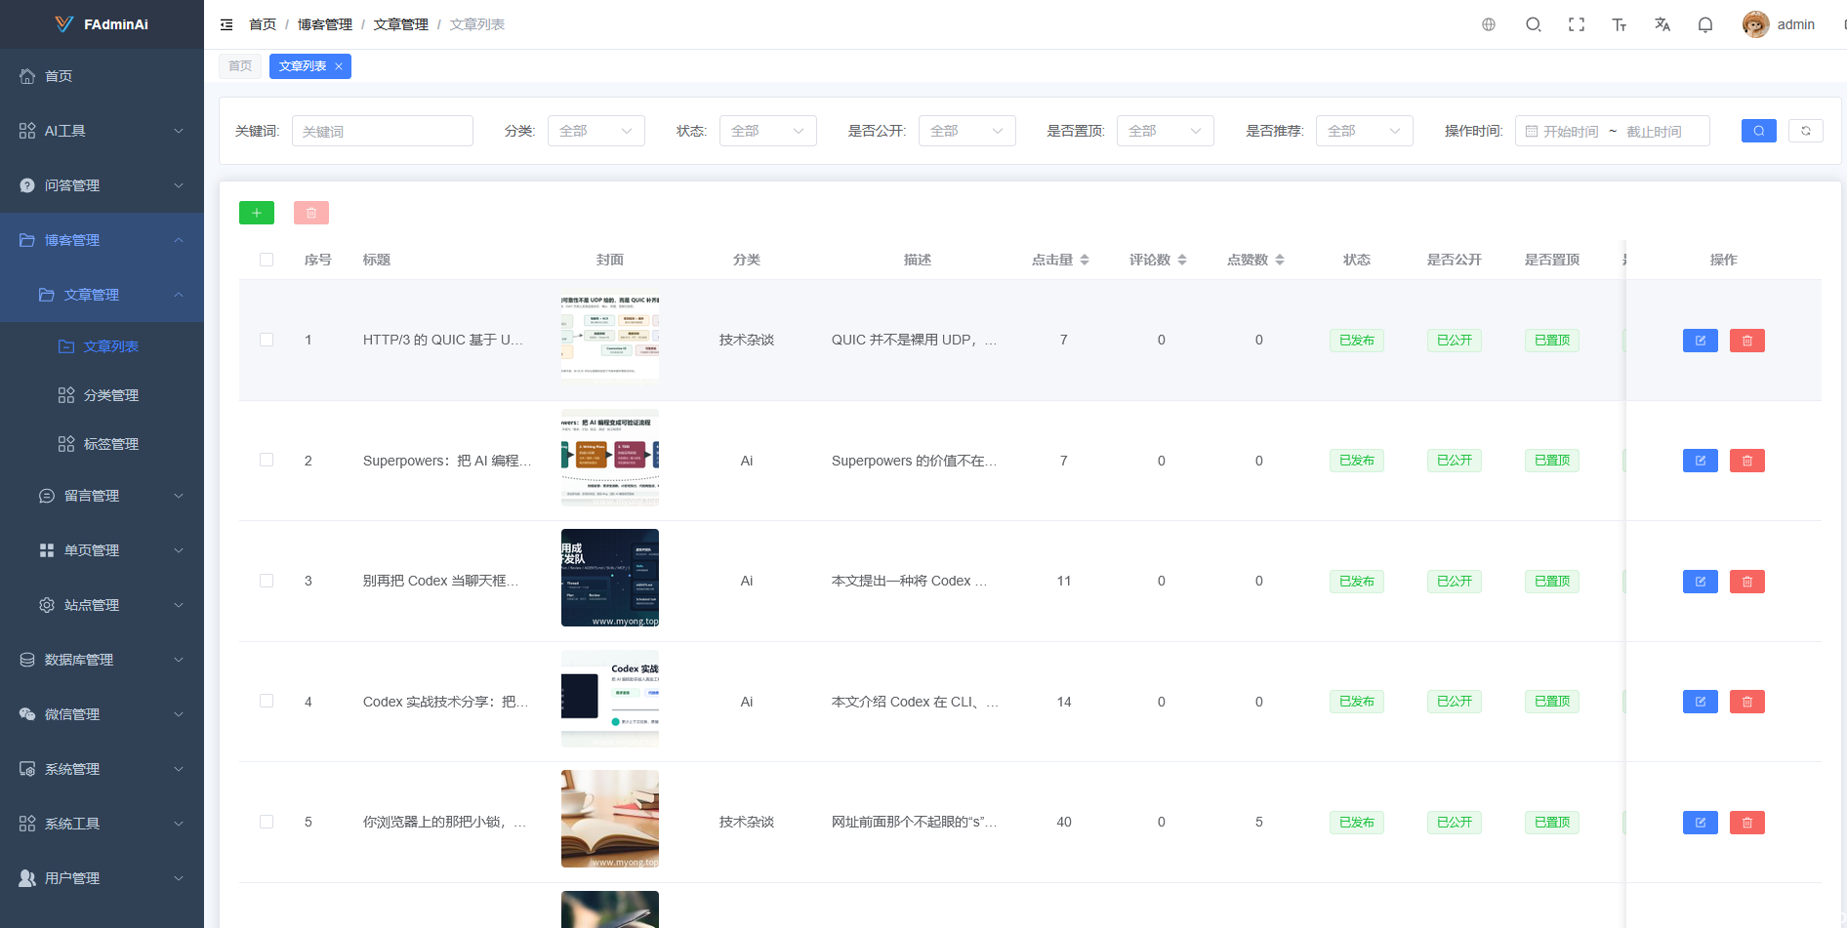This screenshot has height=928, width=1847.
Task: Open the font size setting icon
Action: click(1620, 24)
